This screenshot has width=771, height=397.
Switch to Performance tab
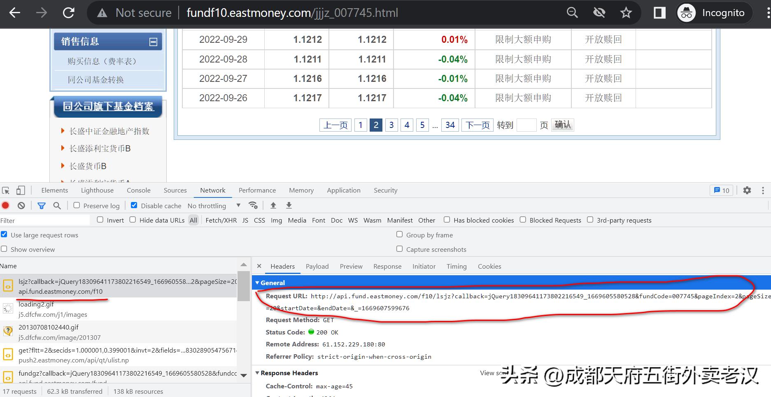pos(257,190)
